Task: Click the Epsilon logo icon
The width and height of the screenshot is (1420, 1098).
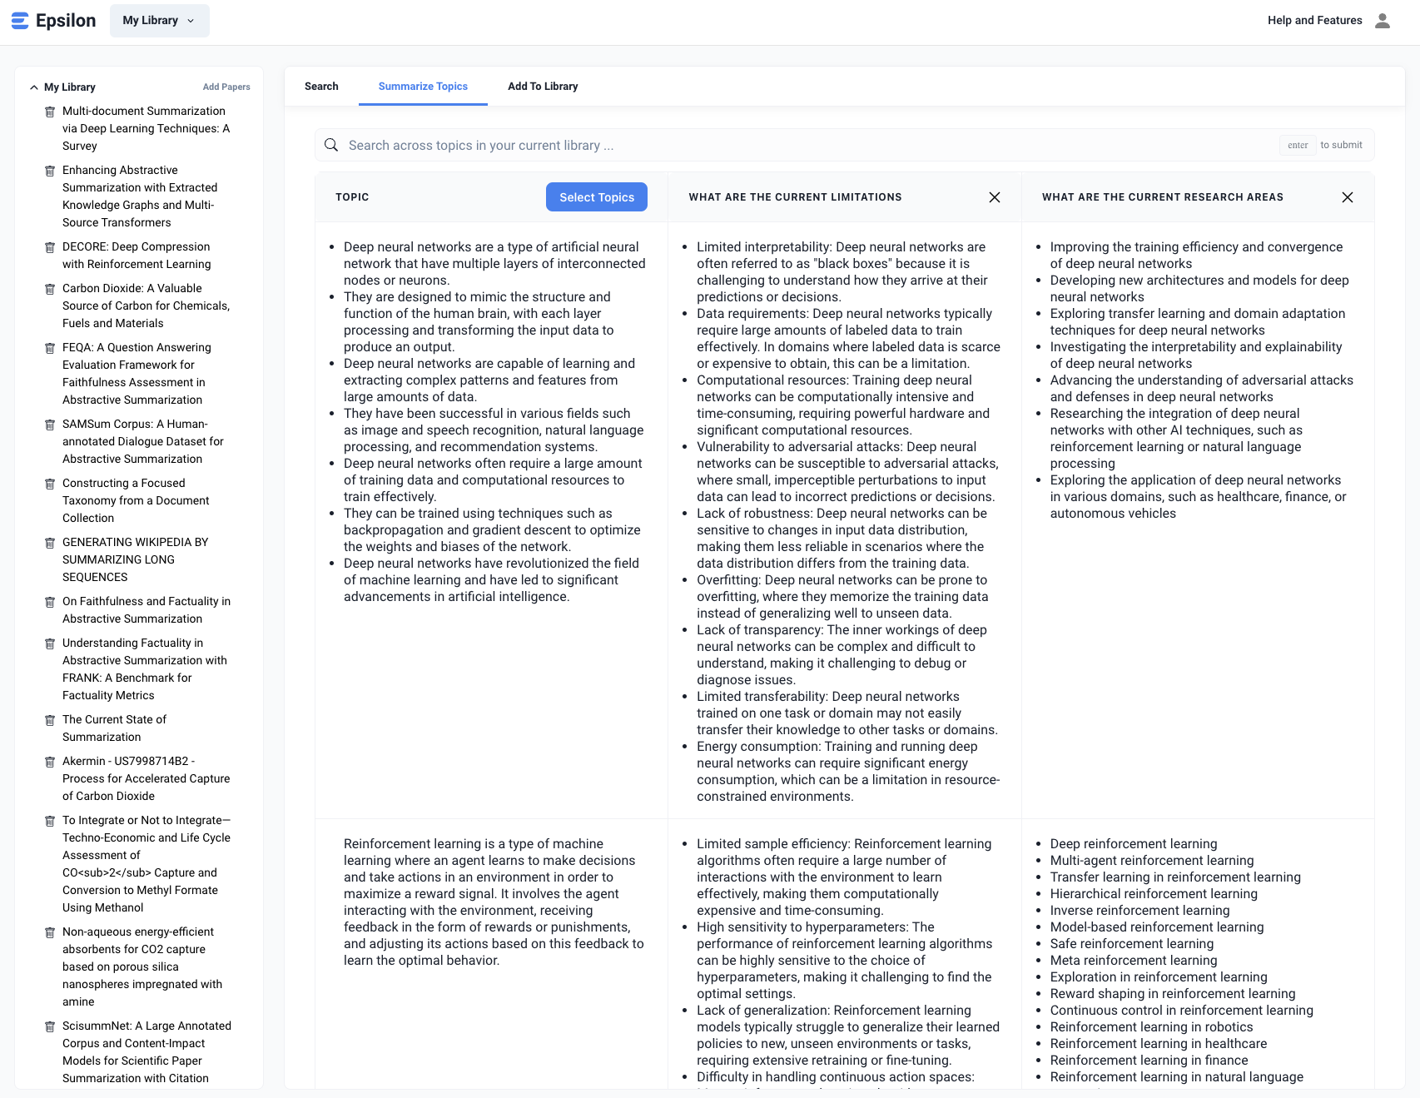Action: click(20, 21)
